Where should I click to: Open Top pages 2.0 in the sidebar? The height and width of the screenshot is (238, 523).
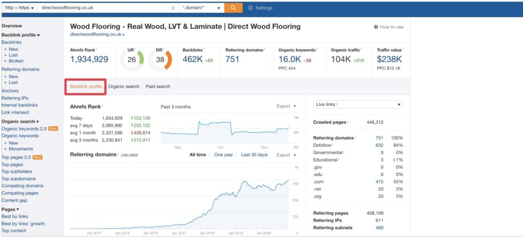tap(17, 157)
